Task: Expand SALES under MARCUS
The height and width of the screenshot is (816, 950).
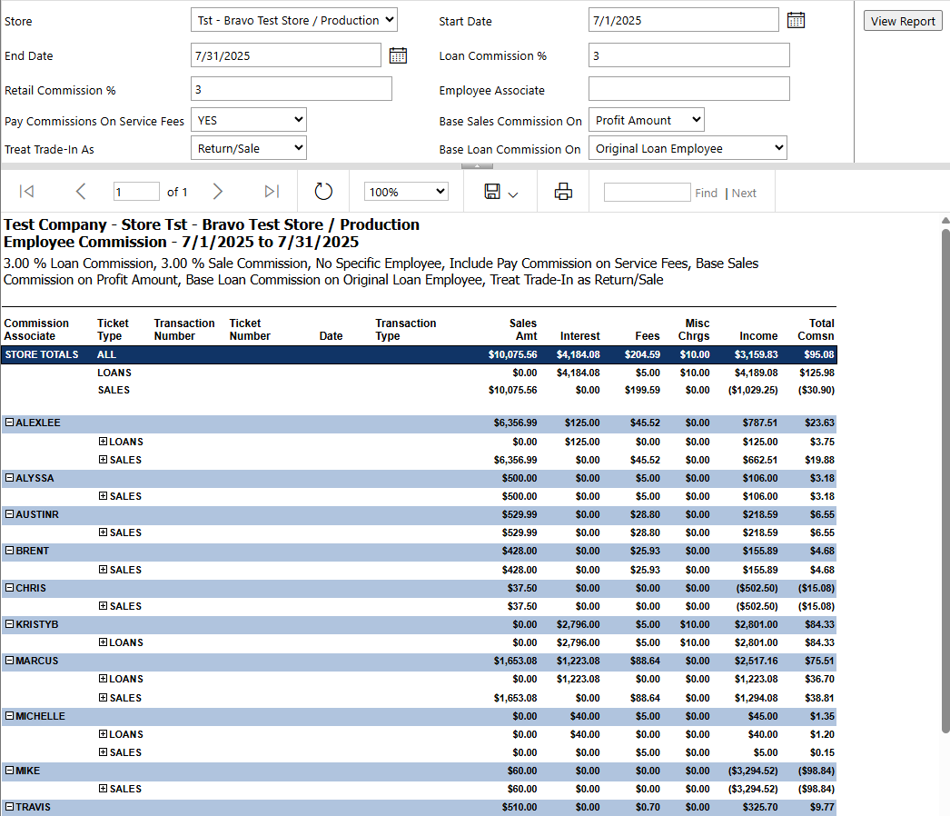Action: click(x=103, y=698)
